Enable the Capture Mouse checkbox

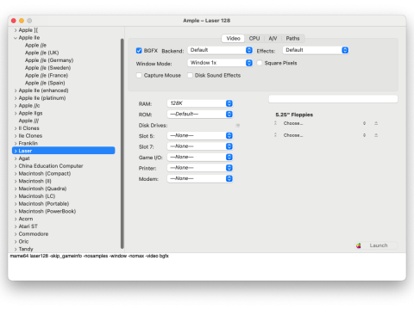139,75
